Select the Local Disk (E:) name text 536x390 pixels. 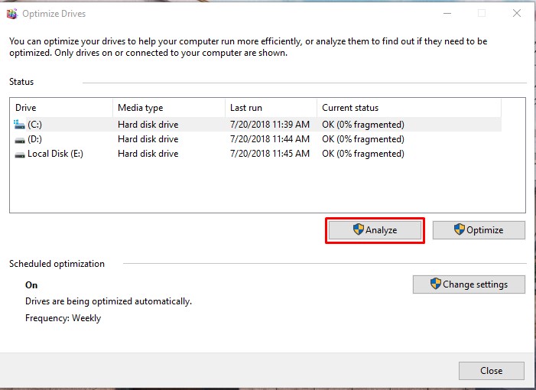click(x=55, y=154)
